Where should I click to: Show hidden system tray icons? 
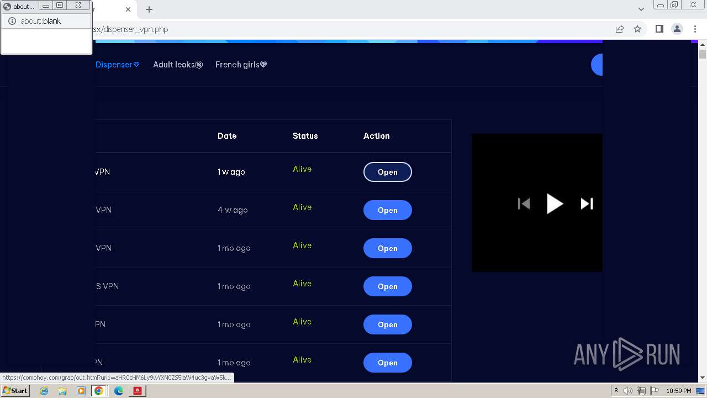(x=616, y=391)
